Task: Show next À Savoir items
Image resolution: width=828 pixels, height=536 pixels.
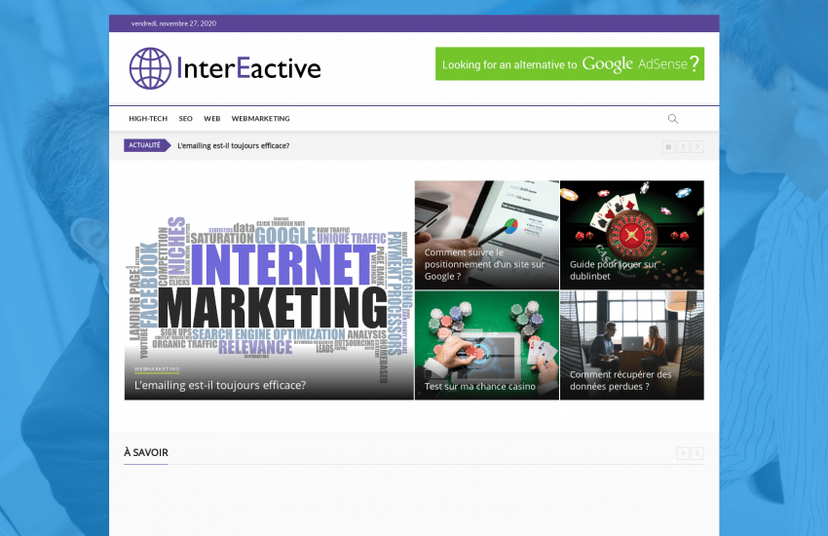Action: pyautogui.click(x=697, y=453)
